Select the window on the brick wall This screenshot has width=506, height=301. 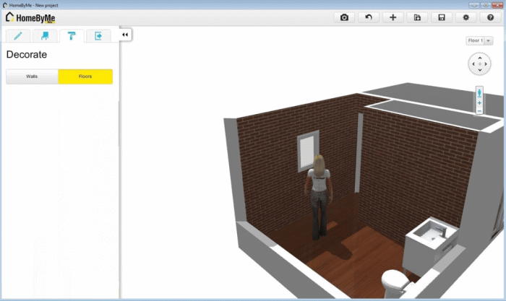click(x=308, y=152)
